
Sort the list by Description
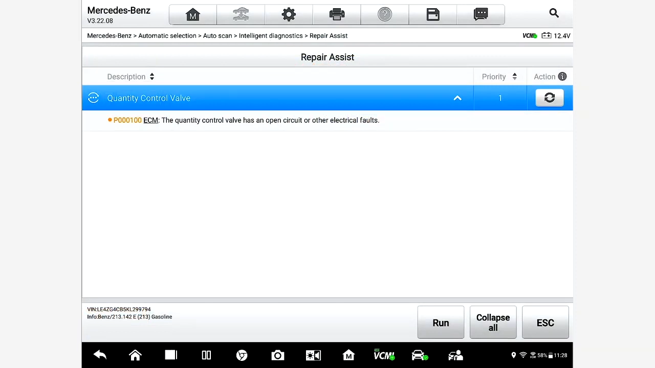131,77
